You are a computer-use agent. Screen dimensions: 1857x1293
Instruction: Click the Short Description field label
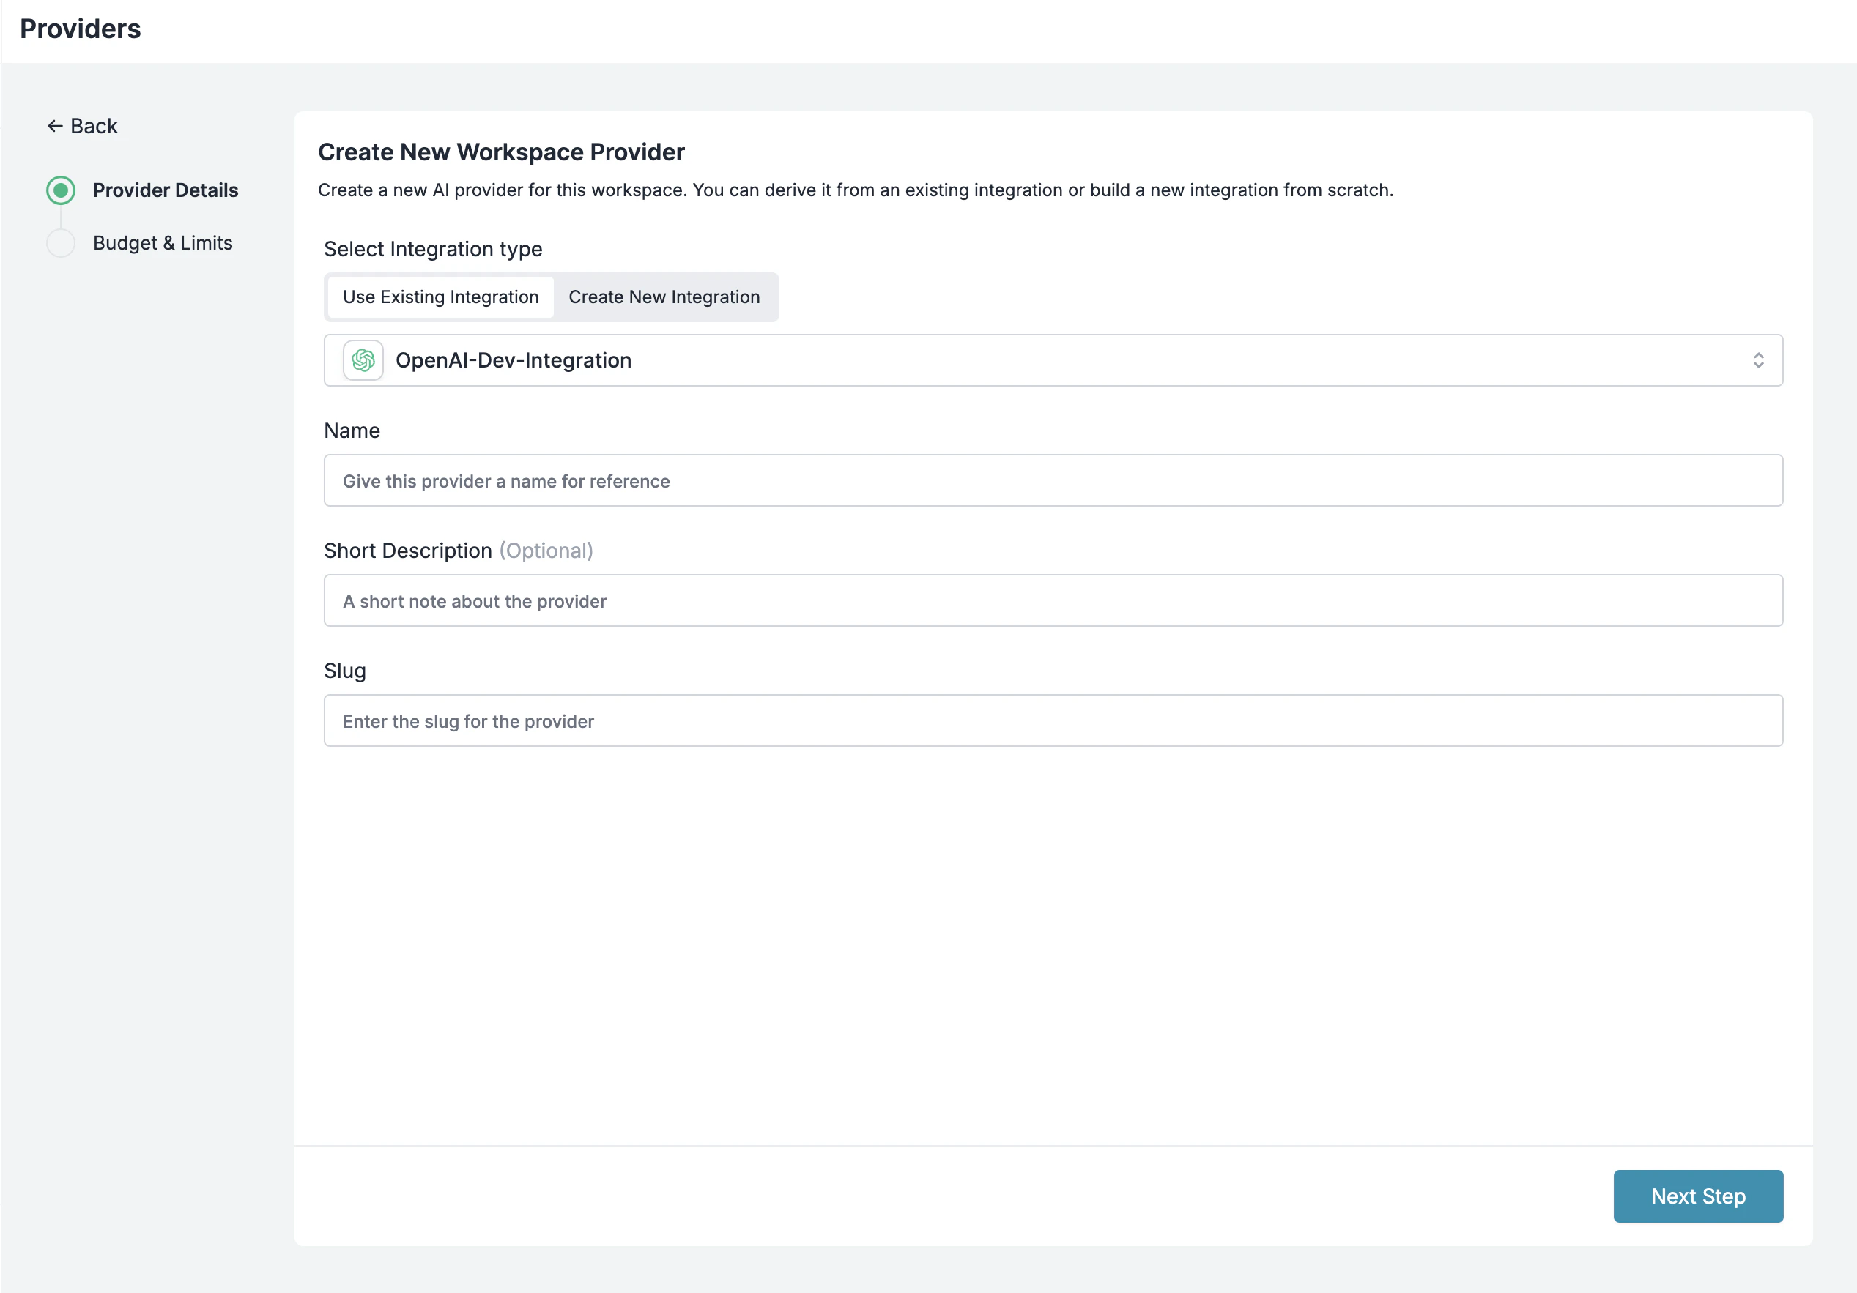(x=407, y=551)
